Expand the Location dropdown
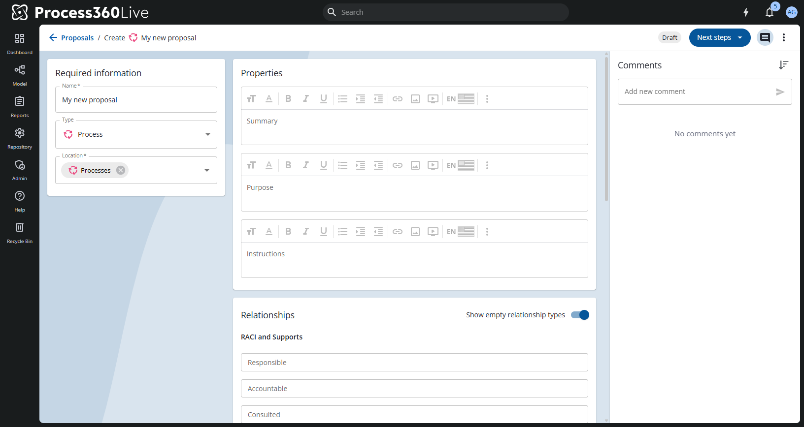The width and height of the screenshot is (804, 427). 207,170
